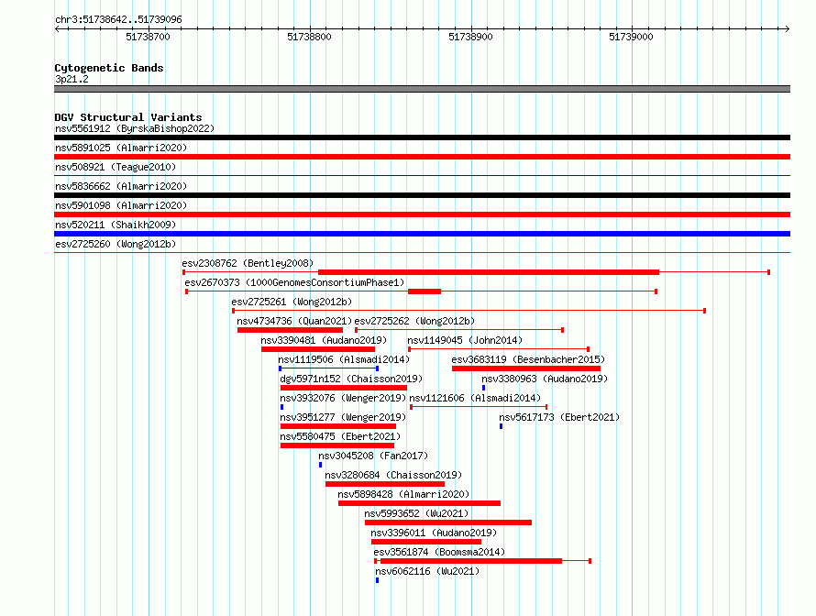The height and width of the screenshot is (616, 816).
Task: Select nsv6062116 (Wu2021) label
Action: [x=427, y=571]
